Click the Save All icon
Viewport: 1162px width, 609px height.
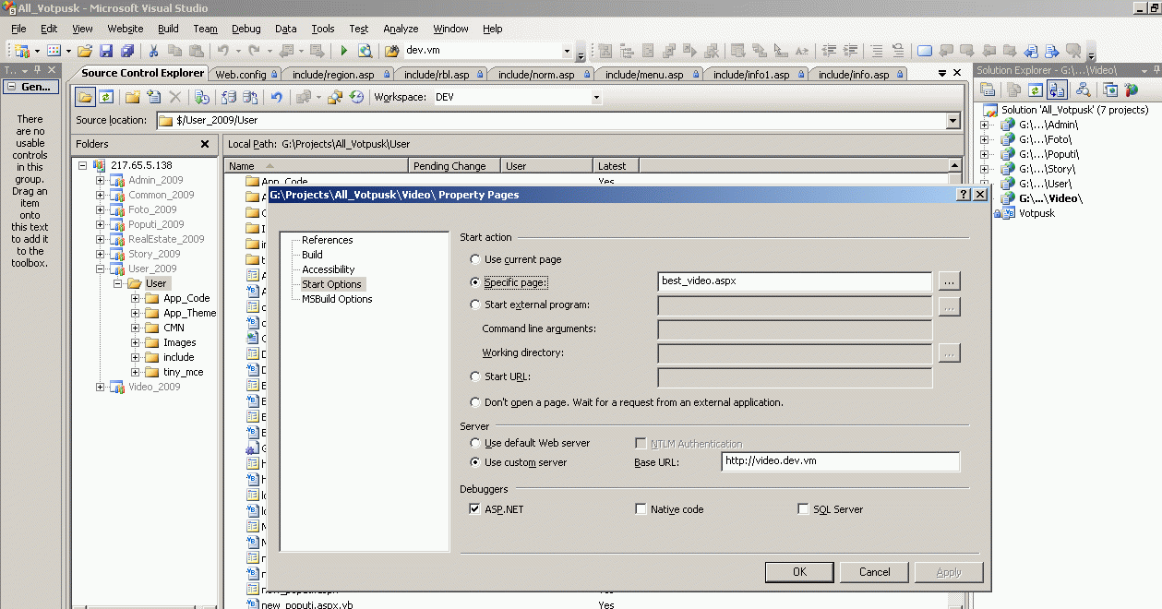click(x=127, y=52)
